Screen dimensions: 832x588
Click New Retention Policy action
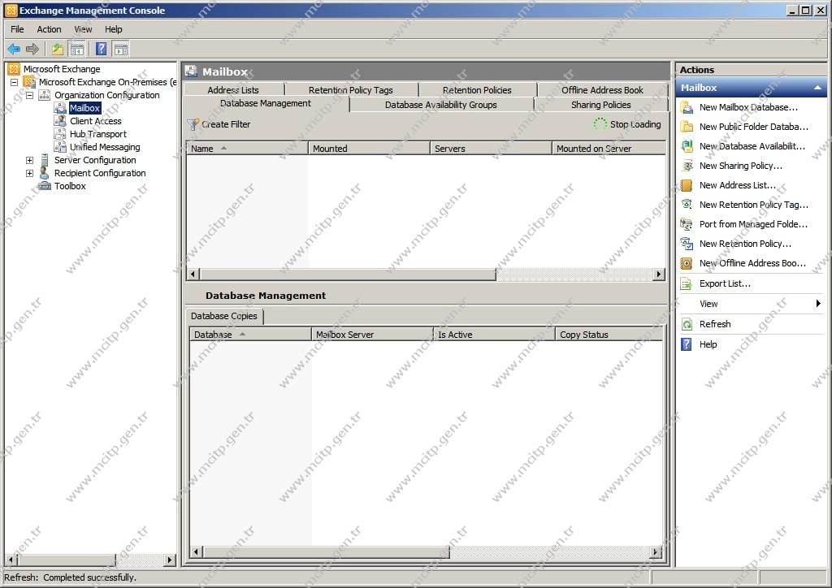(745, 244)
